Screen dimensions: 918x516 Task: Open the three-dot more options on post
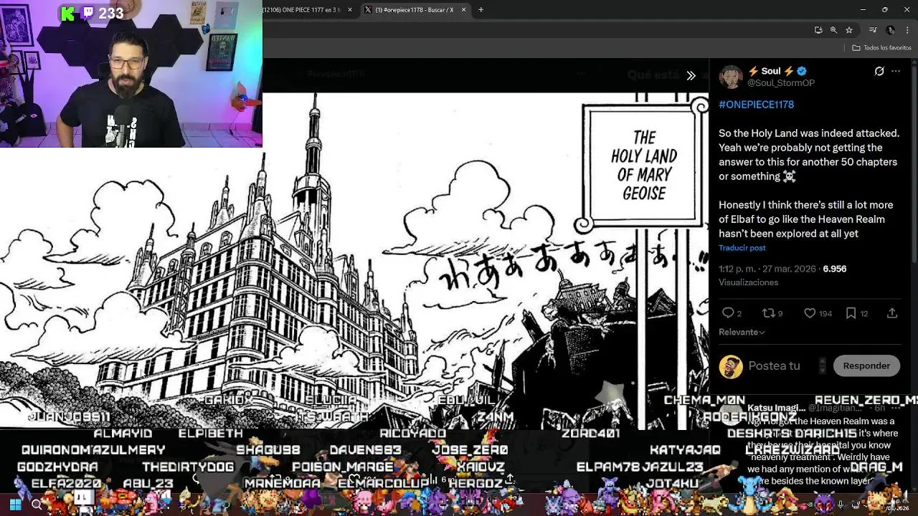(x=896, y=71)
